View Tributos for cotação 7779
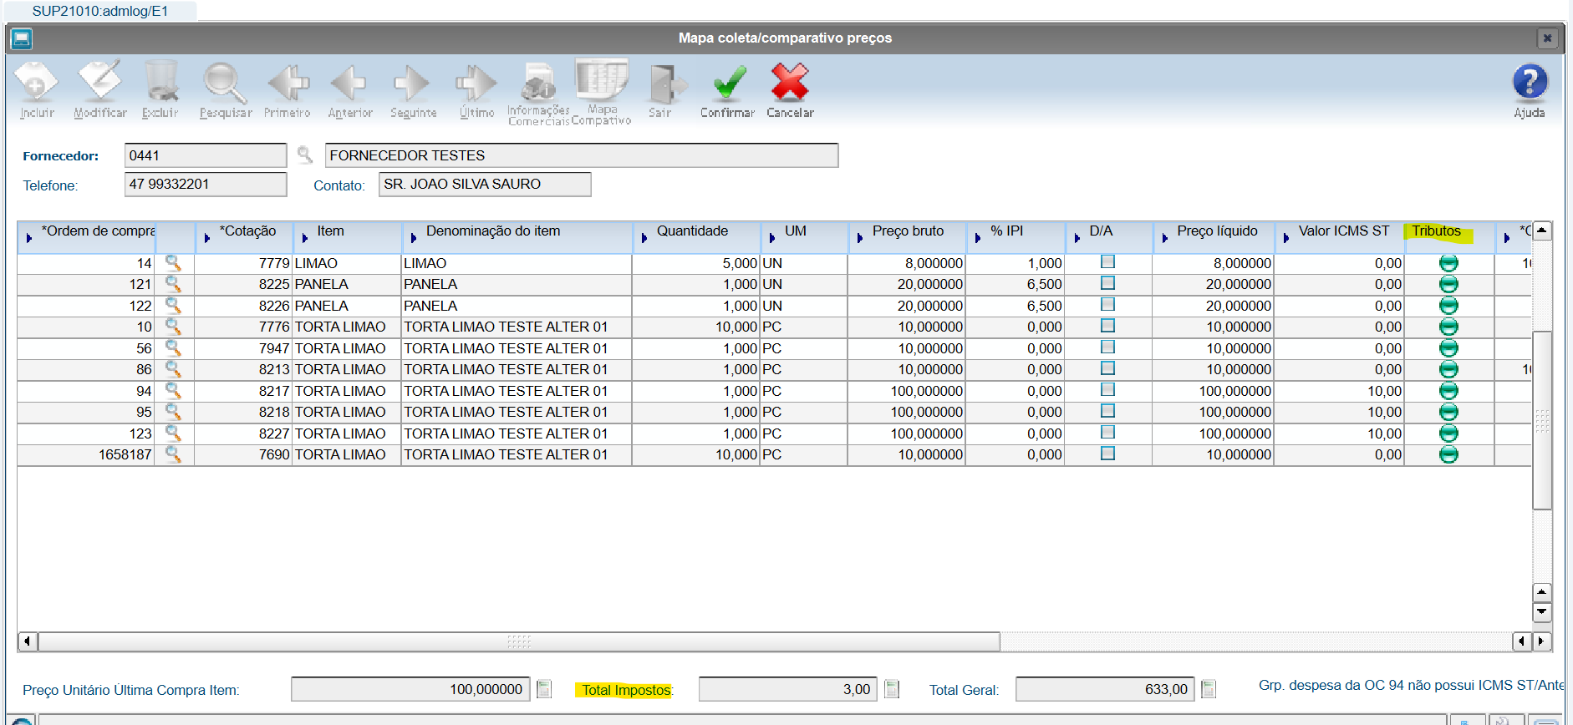Screen dimensions: 1573x725 tap(1448, 263)
